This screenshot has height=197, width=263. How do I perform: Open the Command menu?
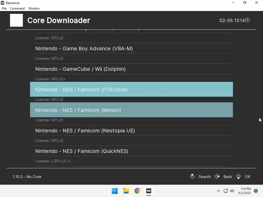coord(17,8)
